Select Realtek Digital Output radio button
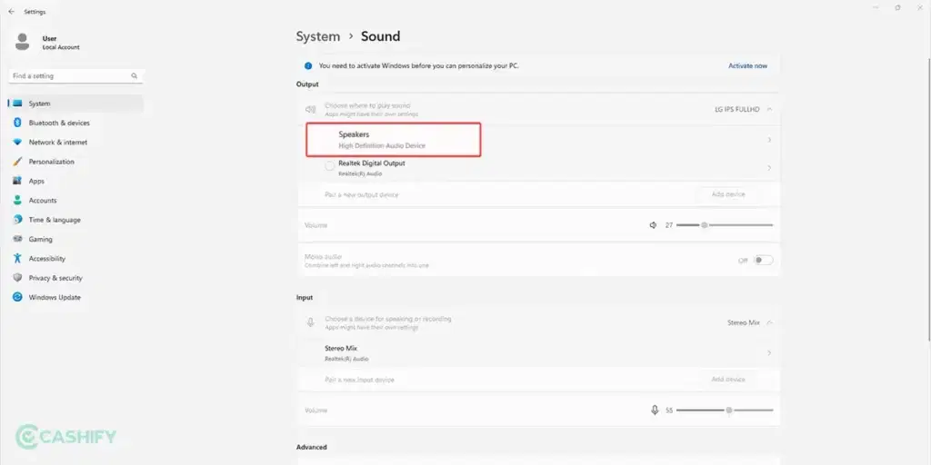931x465 pixels. tap(329, 167)
